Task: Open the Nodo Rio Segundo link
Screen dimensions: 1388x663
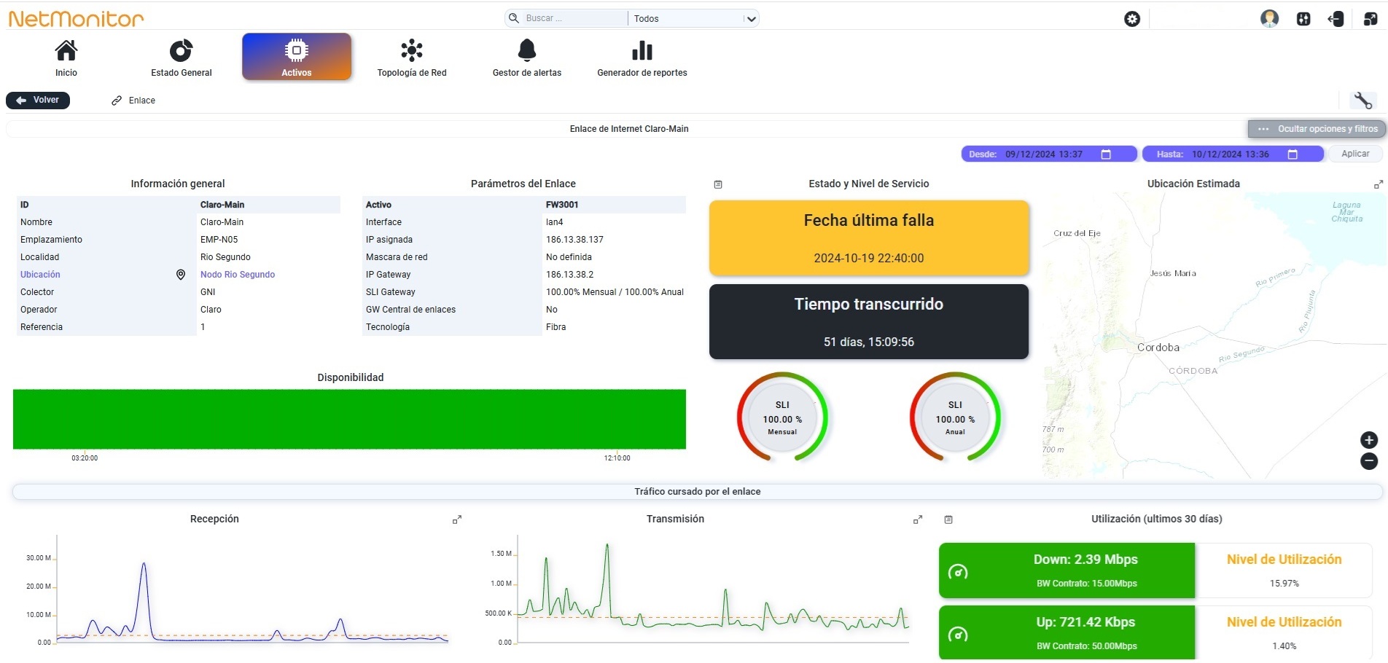Action: click(x=238, y=275)
